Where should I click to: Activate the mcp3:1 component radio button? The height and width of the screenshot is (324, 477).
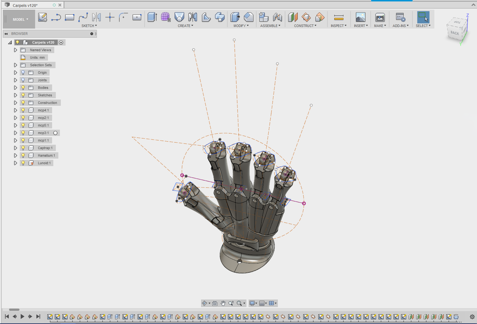coord(56,133)
